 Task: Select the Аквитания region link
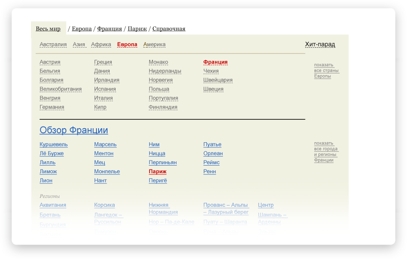pyautogui.click(x=53, y=205)
